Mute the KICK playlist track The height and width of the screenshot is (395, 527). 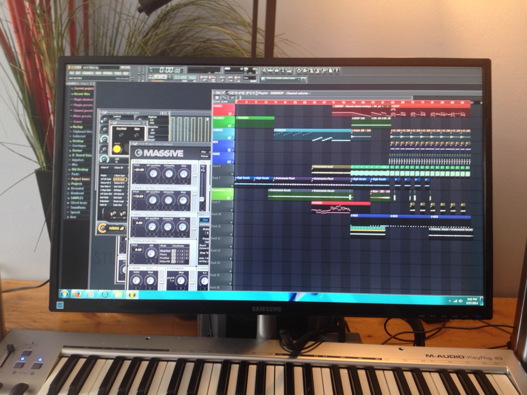tap(233, 150)
